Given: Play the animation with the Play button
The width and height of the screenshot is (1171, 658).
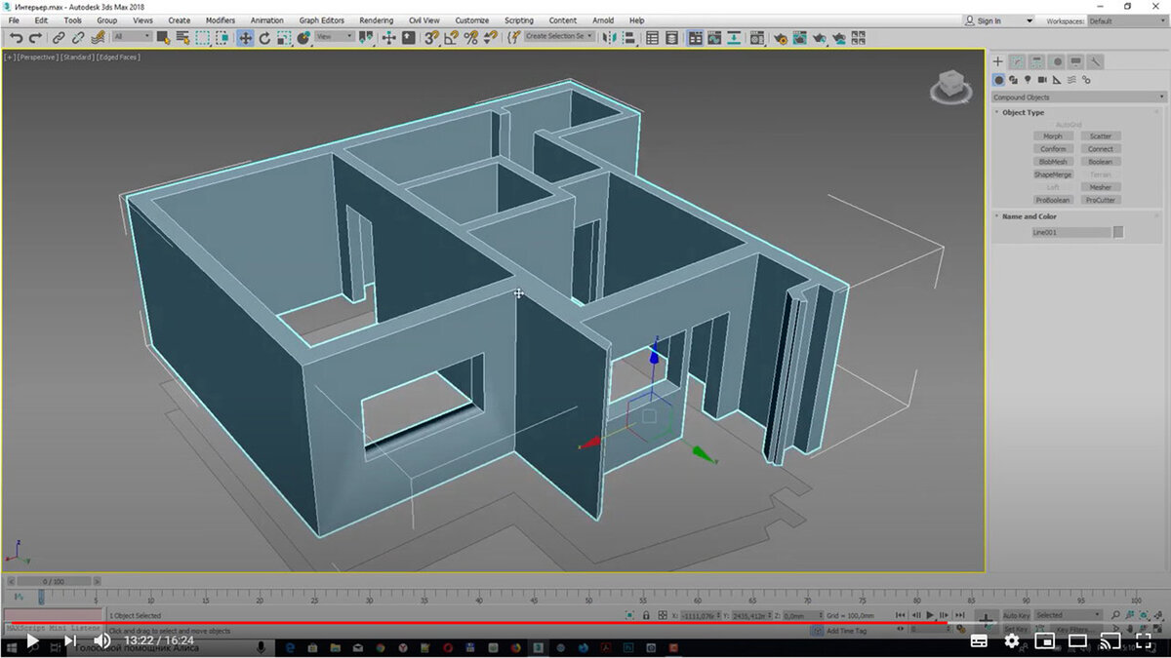Looking at the screenshot, I should point(930,615).
